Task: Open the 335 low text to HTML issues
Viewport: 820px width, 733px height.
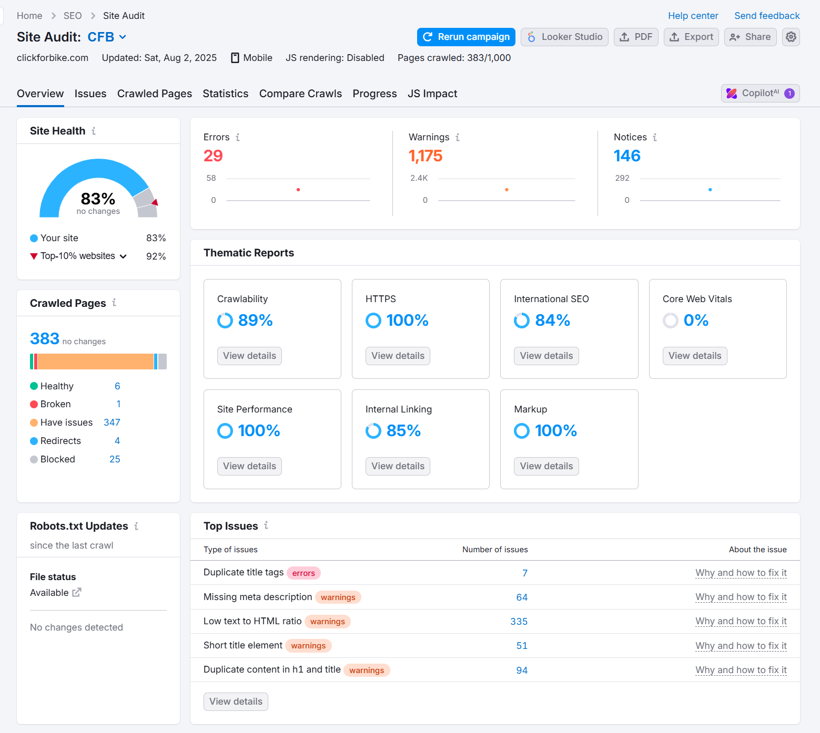Action: tap(519, 622)
